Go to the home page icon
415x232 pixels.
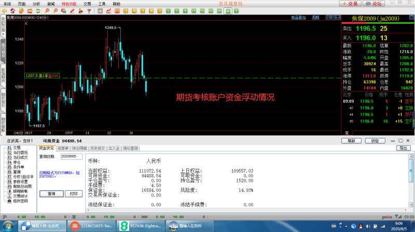(12, 11)
